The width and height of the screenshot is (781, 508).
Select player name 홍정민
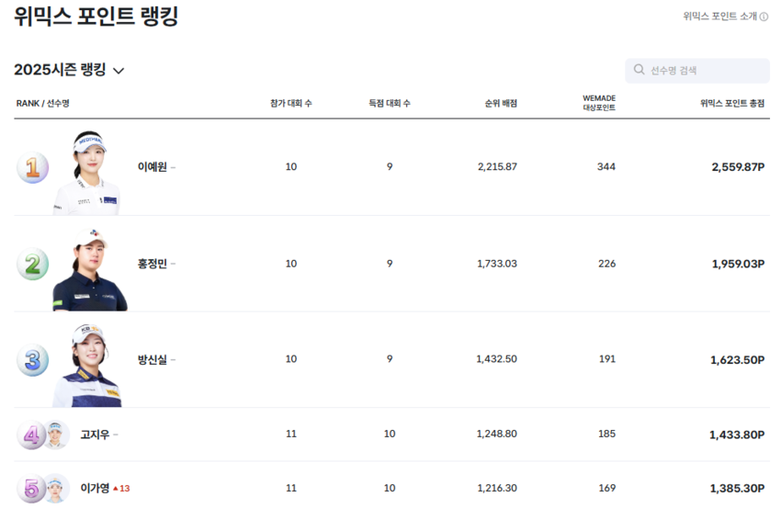click(x=152, y=264)
